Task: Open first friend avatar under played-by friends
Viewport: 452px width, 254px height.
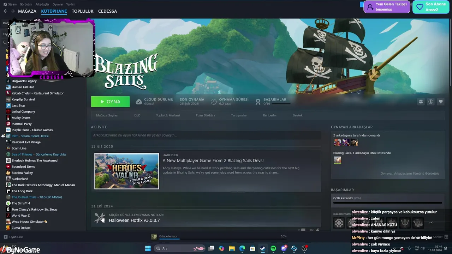Action: coord(338,142)
